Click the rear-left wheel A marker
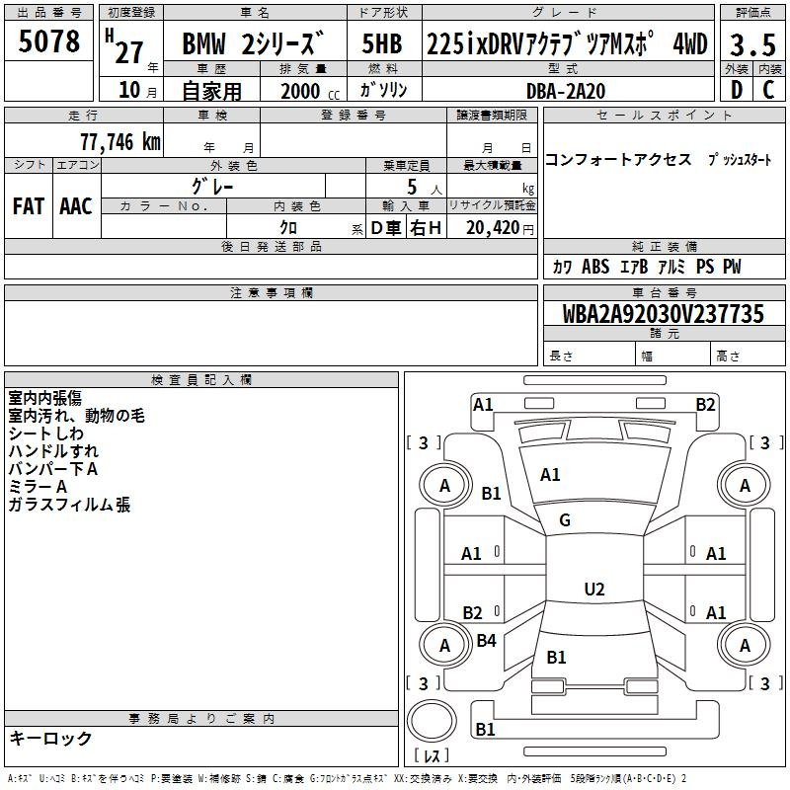The image size is (790, 790). tap(444, 646)
